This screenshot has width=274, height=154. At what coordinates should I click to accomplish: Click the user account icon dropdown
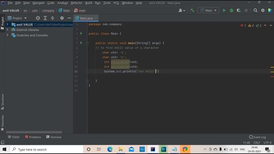pos(182,10)
